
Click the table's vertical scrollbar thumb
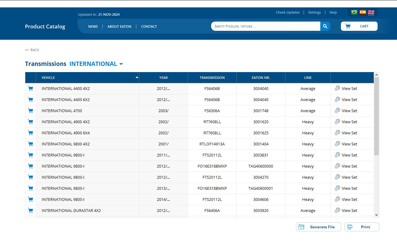click(376, 116)
